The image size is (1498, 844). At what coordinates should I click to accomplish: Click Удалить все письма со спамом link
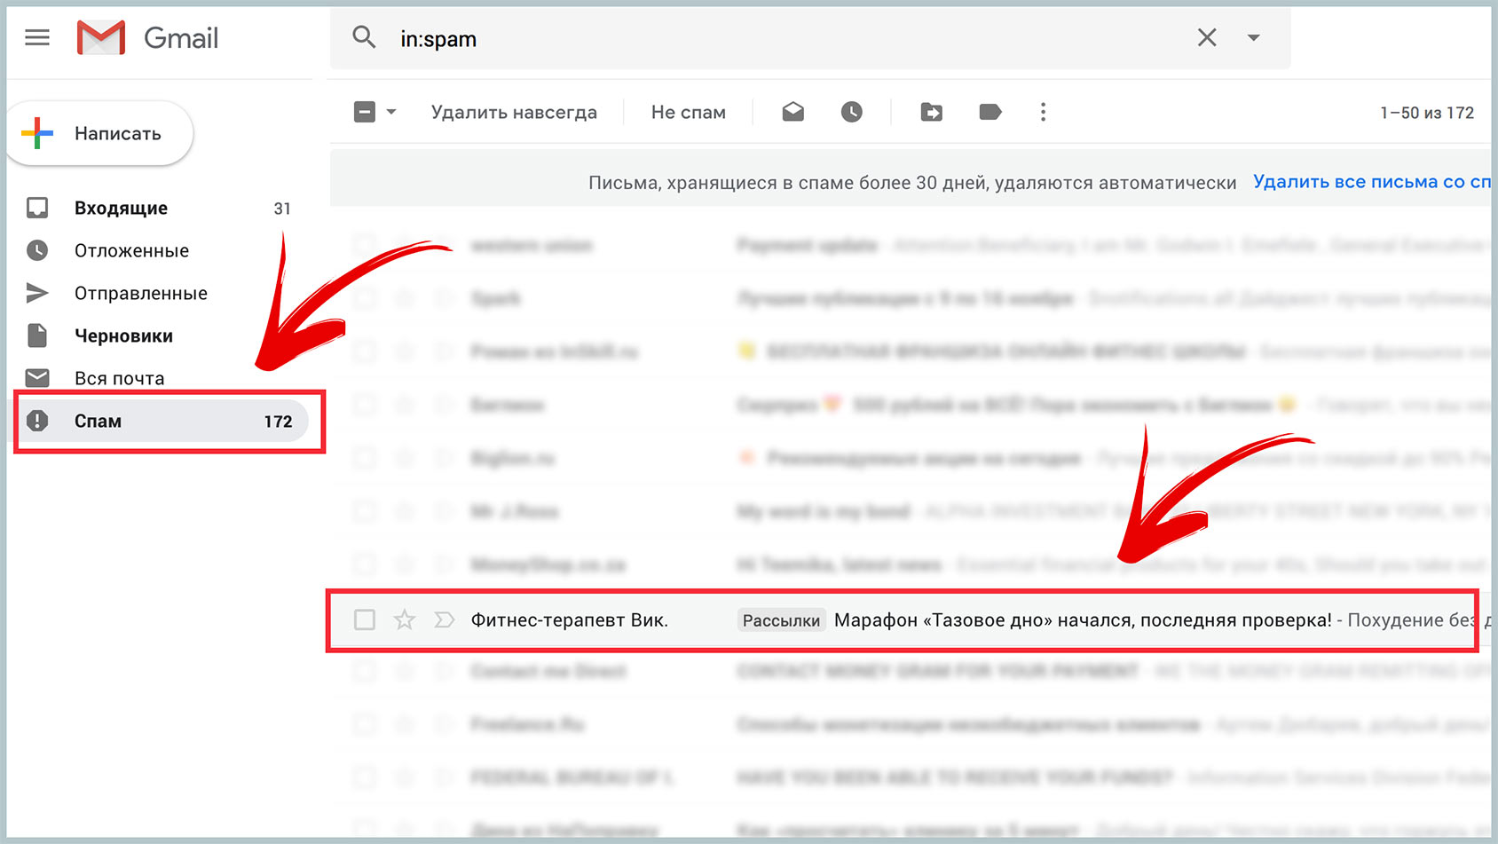coord(1372,182)
